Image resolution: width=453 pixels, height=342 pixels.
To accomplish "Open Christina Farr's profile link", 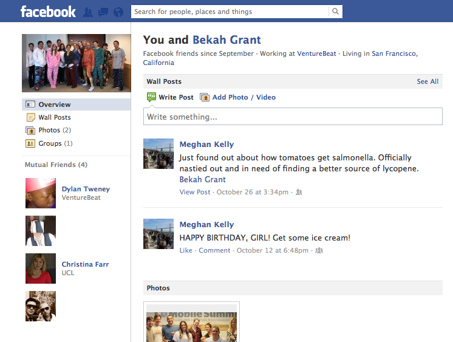I will coord(85,264).
